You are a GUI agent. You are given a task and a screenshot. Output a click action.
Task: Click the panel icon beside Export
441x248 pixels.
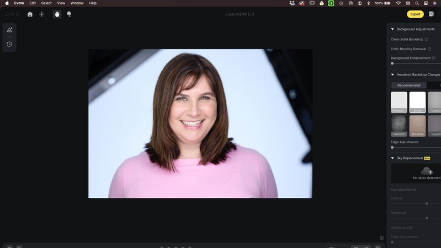pyautogui.click(x=432, y=14)
